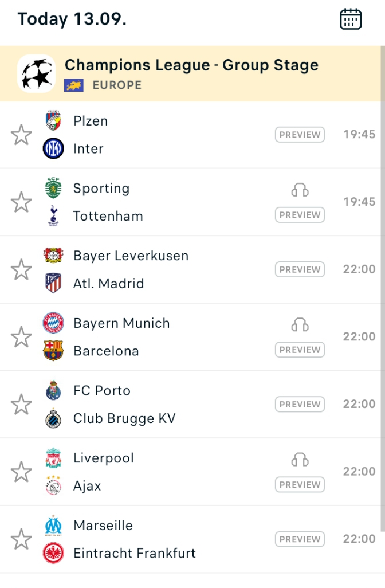This screenshot has height=588, width=385.
Task: Click the Europe flag icon
Action: [74, 85]
